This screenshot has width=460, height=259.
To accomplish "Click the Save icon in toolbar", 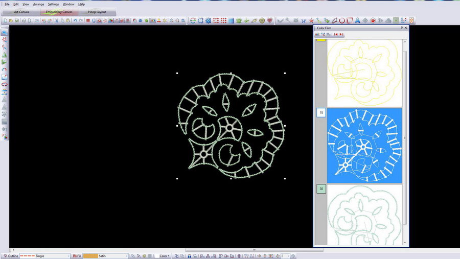I will click(x=17, y=20).
